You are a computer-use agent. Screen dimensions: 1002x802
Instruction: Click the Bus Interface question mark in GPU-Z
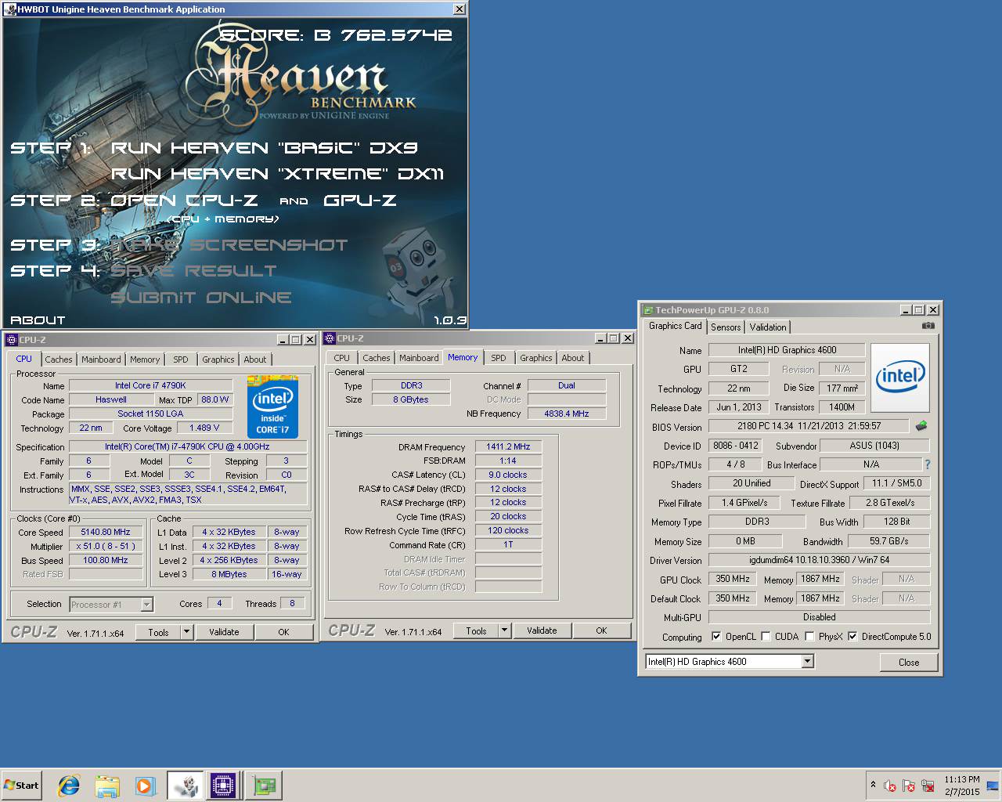[928, 464]
